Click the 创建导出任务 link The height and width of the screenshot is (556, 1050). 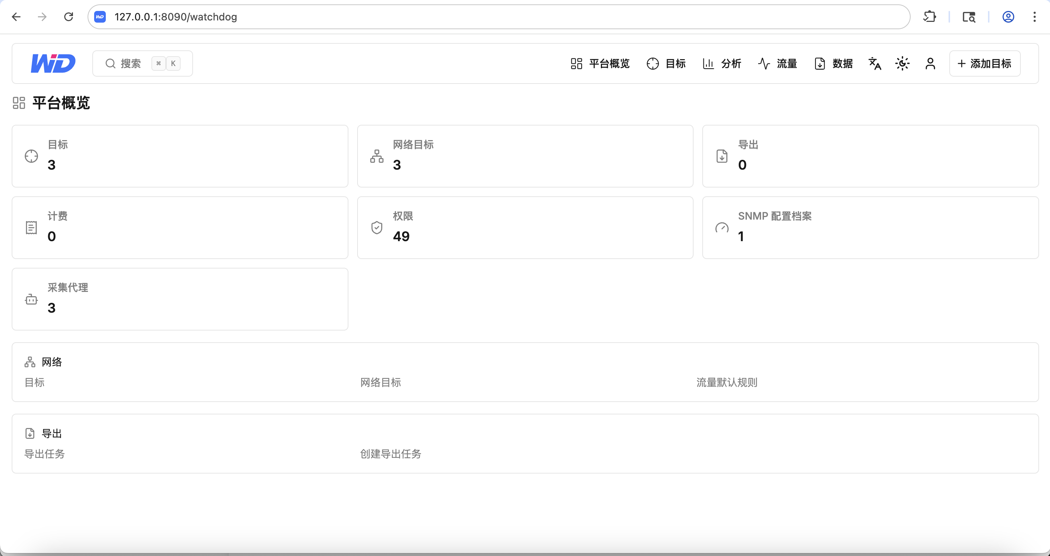390,454
